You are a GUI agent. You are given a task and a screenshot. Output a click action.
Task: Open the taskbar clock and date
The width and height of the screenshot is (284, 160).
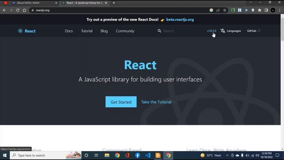pos(266,155)
